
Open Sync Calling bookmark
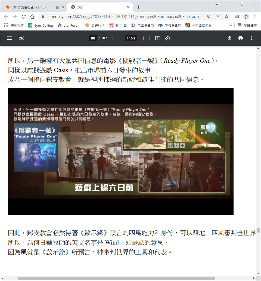coord(41,25)
